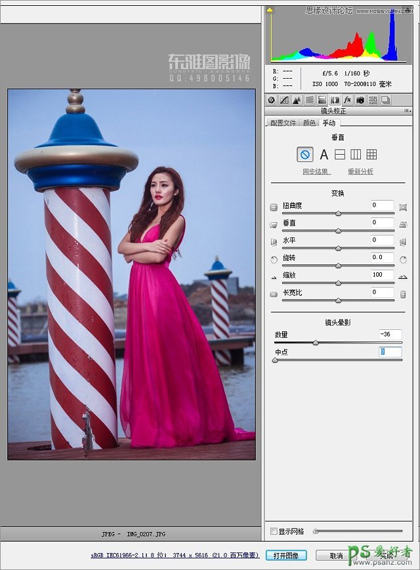Viewport: 420px width, 570px height.
Task: Click the 扭曲度 value input field
Action: point(382,205)
